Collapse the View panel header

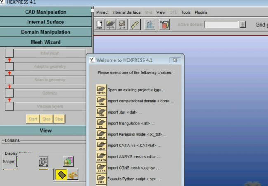click(43, 130)
